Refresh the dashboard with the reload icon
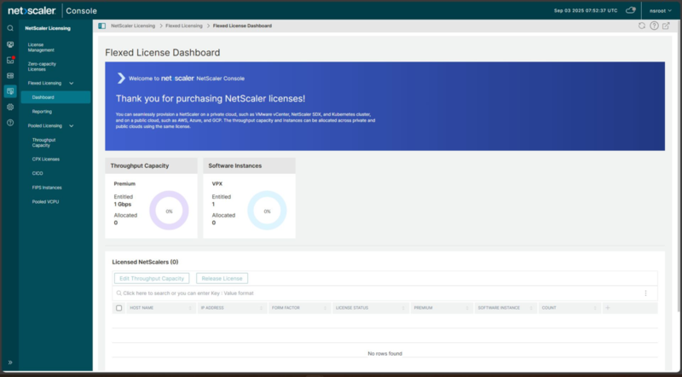Viewport: 682px width, 377px height. tap(642, 26)
